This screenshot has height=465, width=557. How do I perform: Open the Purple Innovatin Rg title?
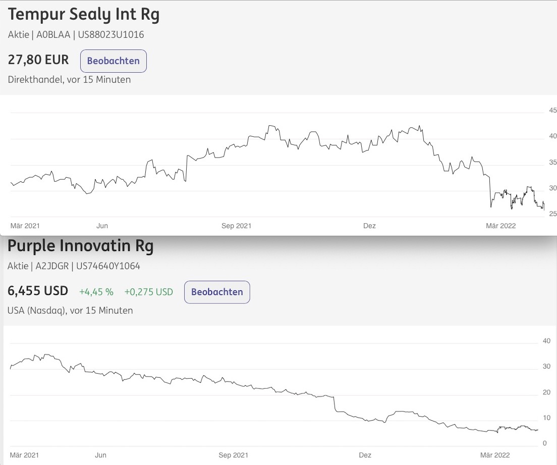(x=81, y=246)
